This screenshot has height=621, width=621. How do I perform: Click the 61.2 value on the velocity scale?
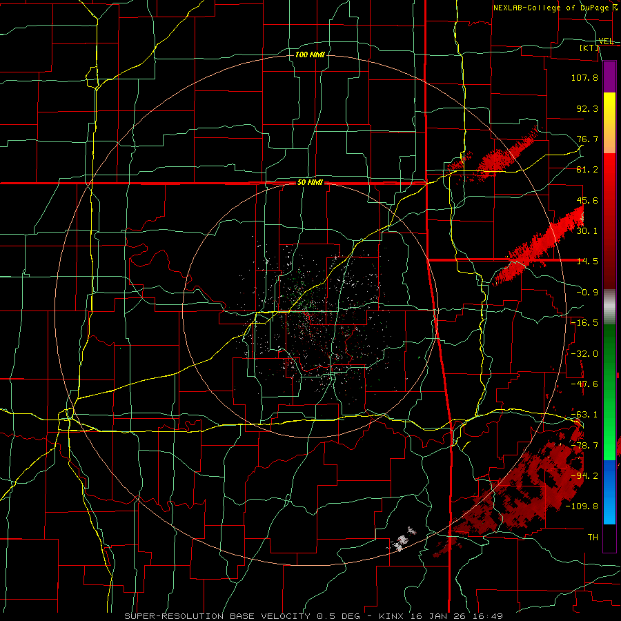587,170
